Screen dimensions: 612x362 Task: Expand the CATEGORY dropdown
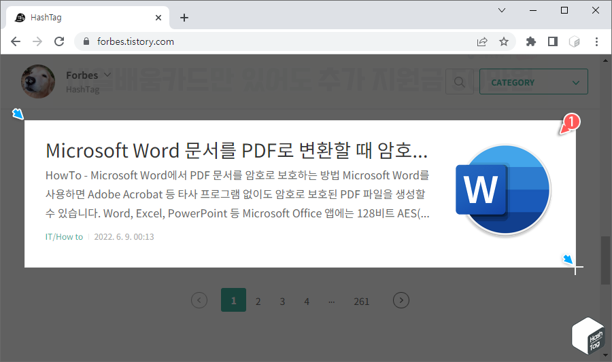click(533, 82)
